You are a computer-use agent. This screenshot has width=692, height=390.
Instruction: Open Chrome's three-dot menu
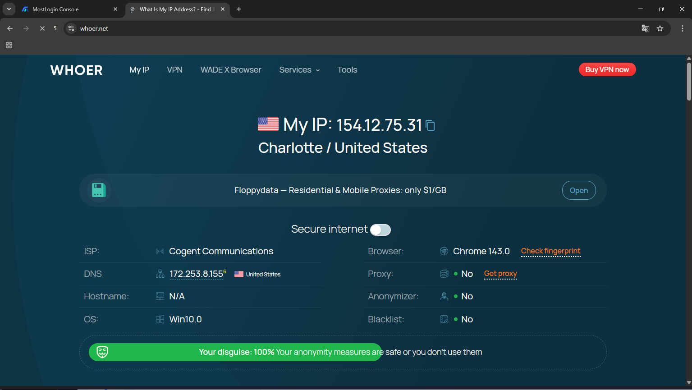coord(682,28)
